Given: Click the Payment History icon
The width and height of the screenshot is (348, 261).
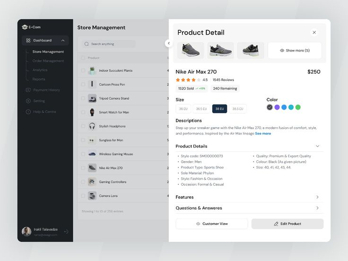Looking at the screenshot, I should (x=28, y=90).
